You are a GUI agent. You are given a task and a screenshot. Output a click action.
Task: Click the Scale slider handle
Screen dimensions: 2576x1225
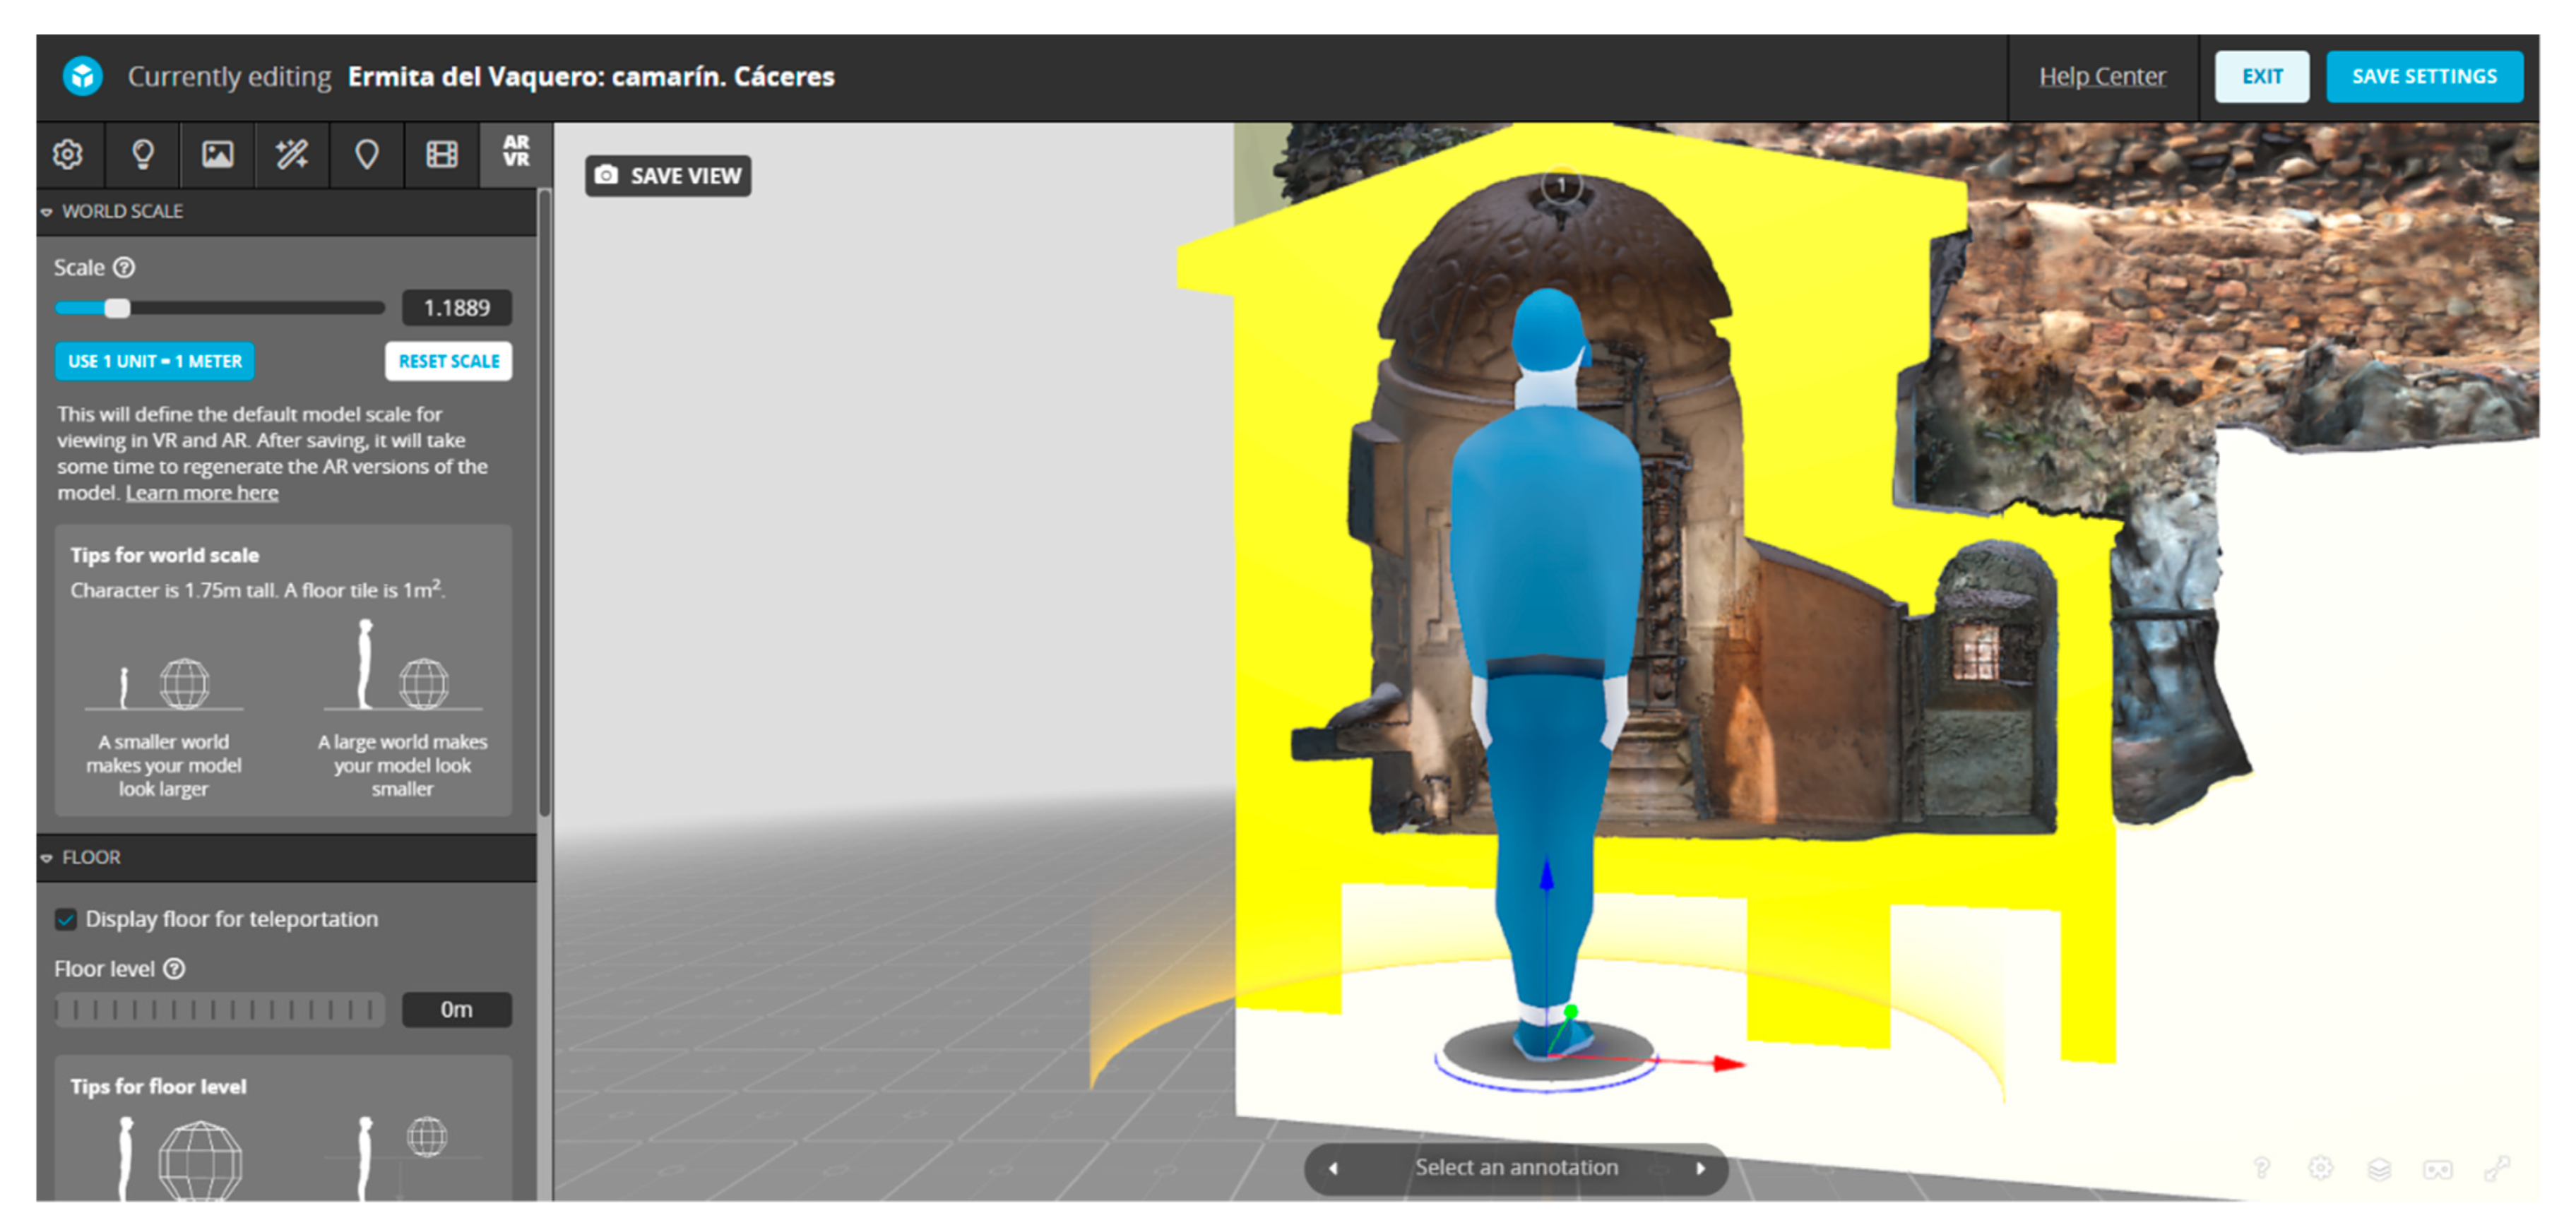coord(117,308)
